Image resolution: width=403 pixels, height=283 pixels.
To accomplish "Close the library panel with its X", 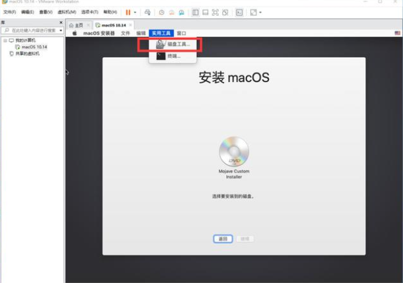I will coord(61,22).
